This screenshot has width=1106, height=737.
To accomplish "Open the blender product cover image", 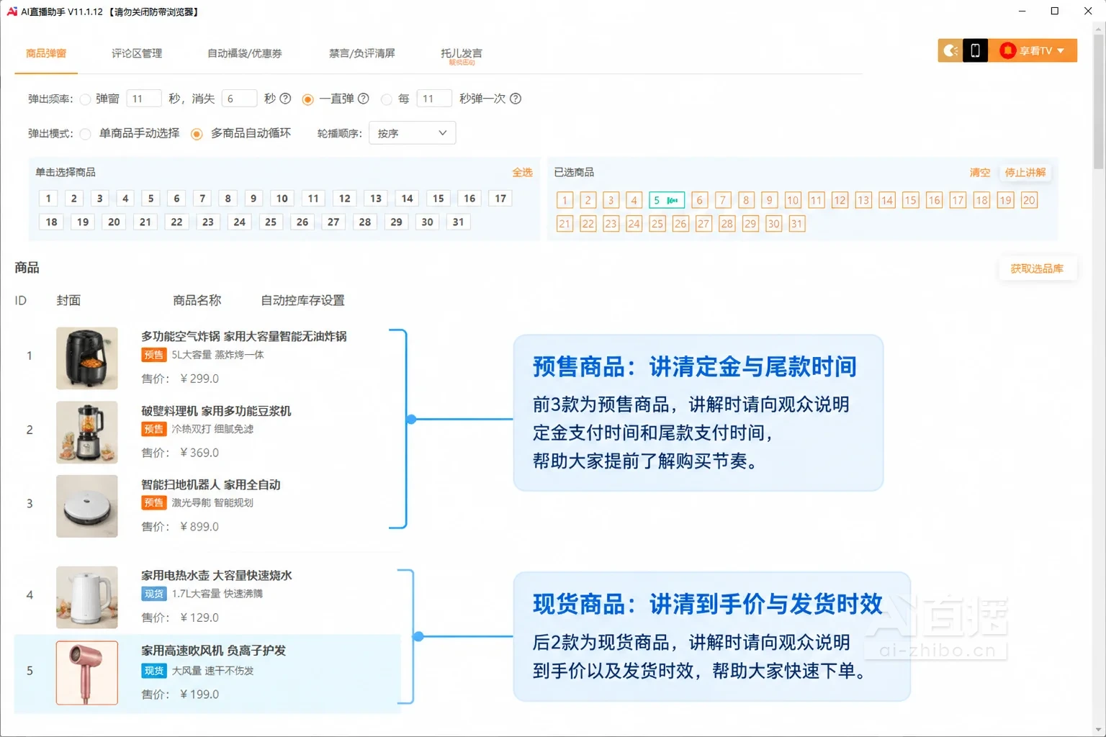I will click(87, 433).
